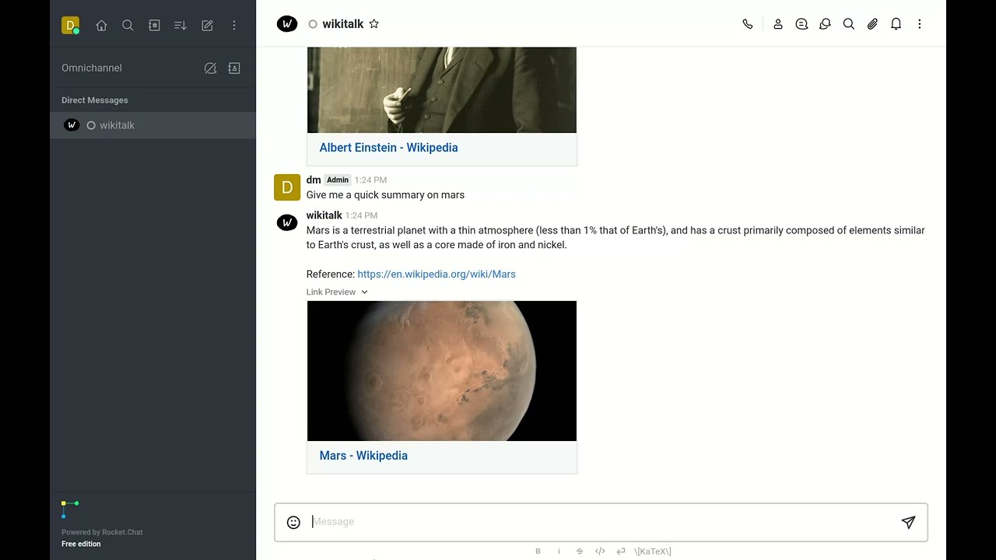Image resolution: width=996 pixels, height=560 pixels.
Task: Open user info panel icon
Action: 777,24
